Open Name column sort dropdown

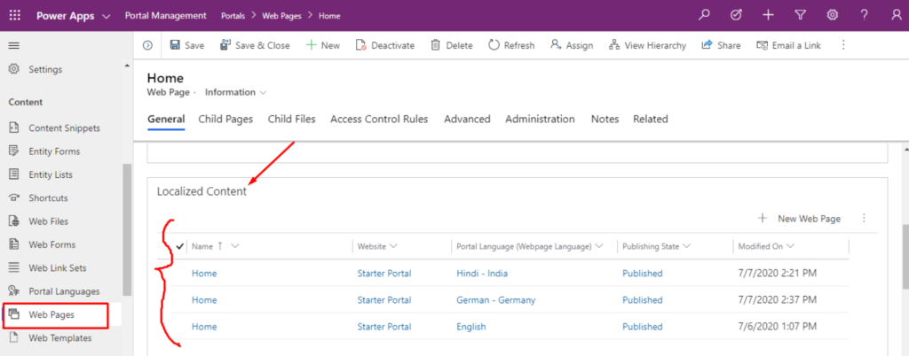pyautogui.click(x=234, y=246)
